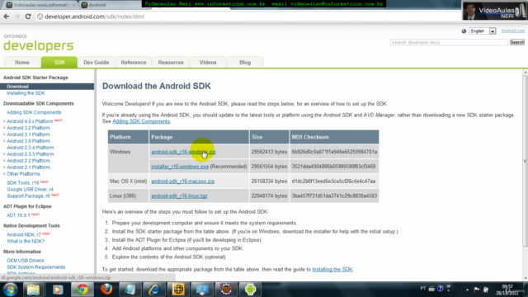The width and height of the screenshot is (528, 297).
Task: Click the globe icon beside the language selector
Action: [464, 31]
